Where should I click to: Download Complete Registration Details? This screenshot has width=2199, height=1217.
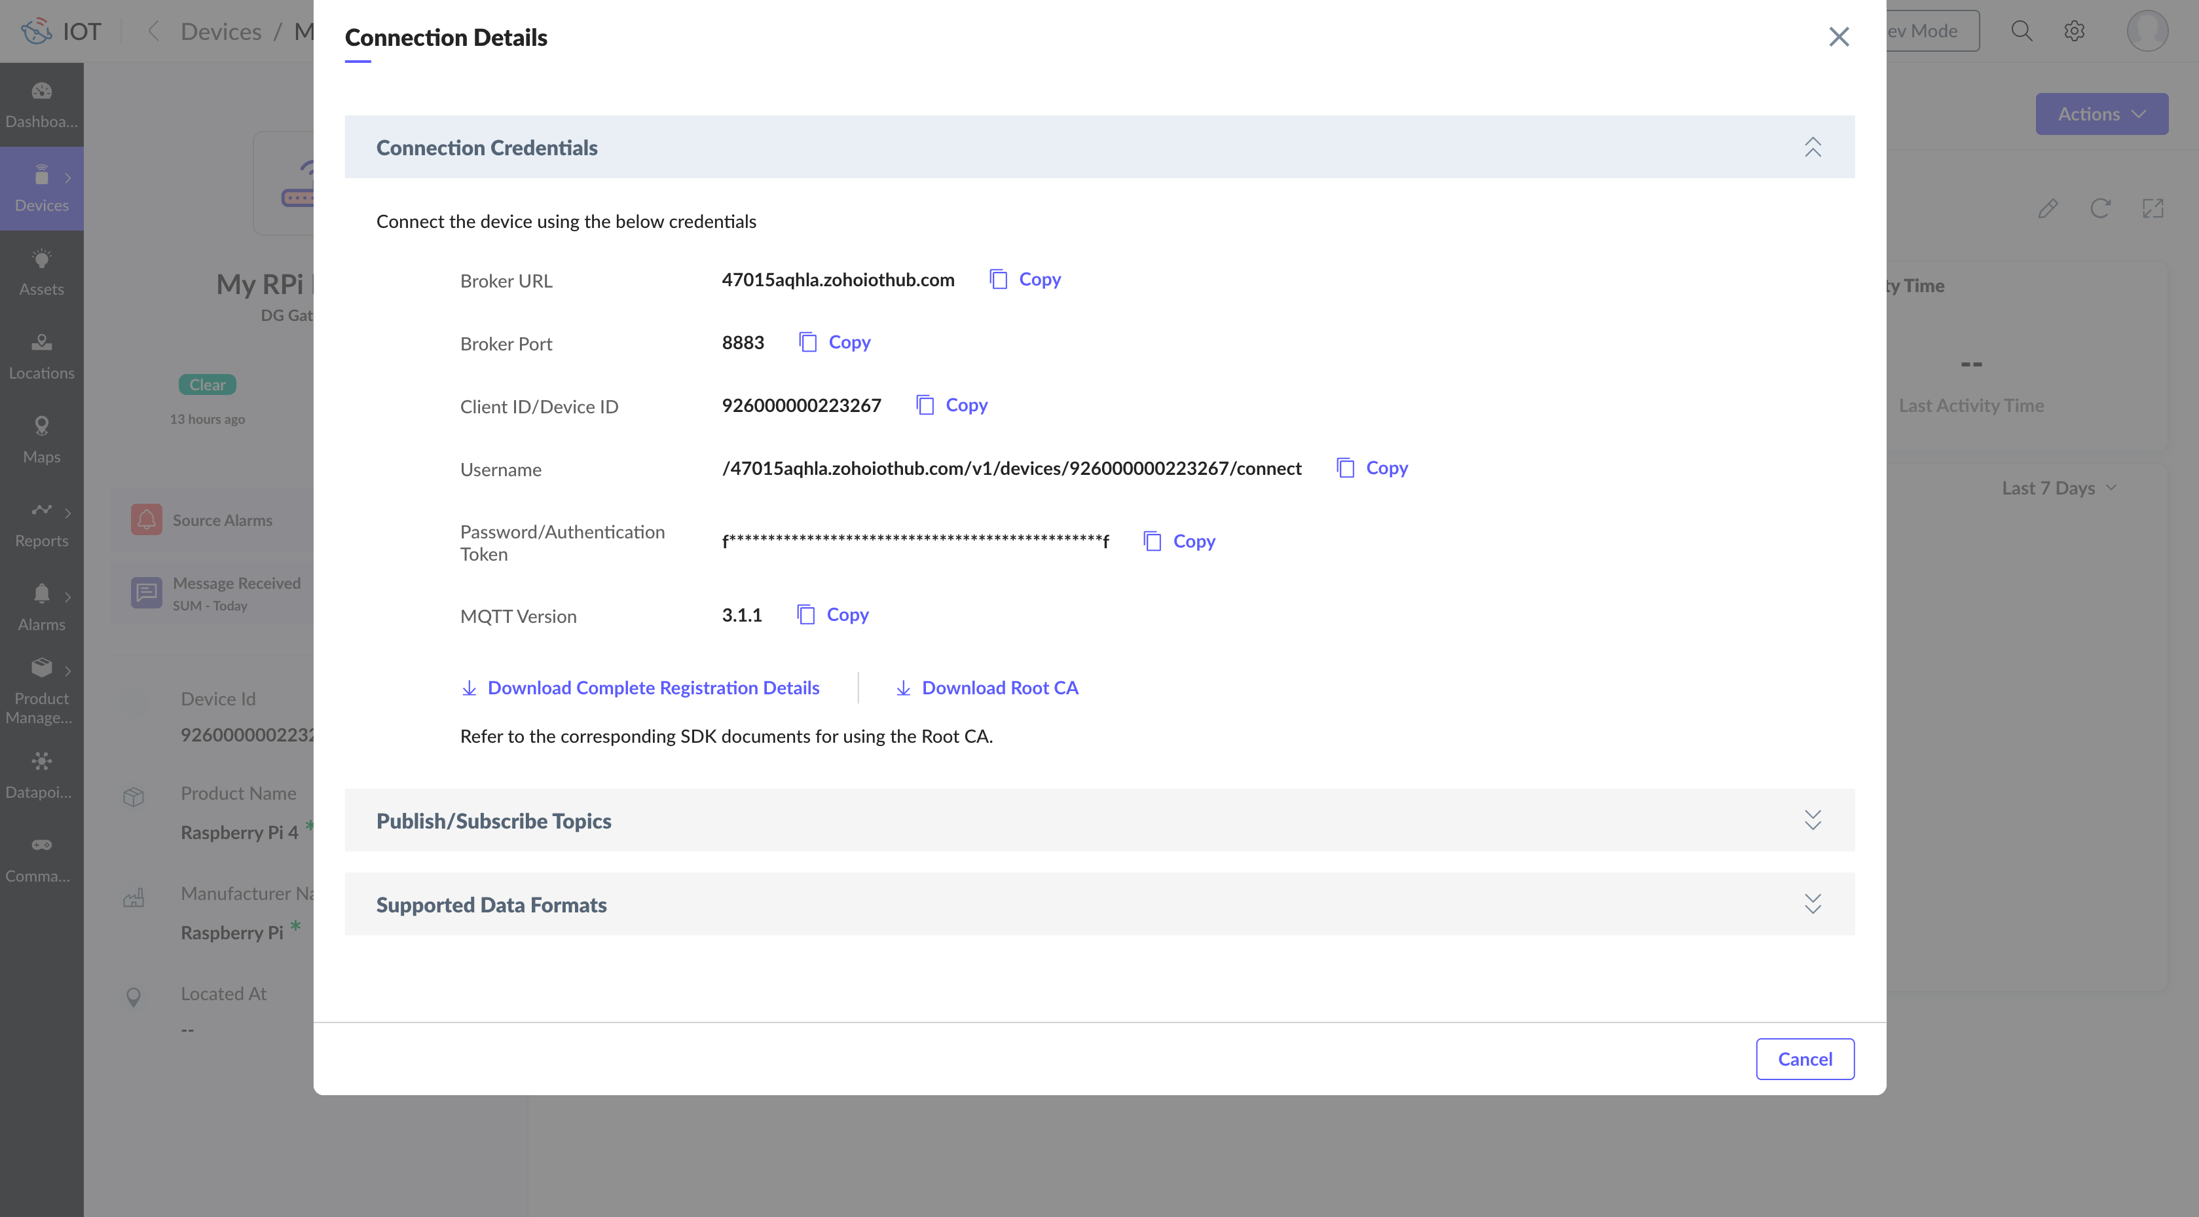coord(640,688)
